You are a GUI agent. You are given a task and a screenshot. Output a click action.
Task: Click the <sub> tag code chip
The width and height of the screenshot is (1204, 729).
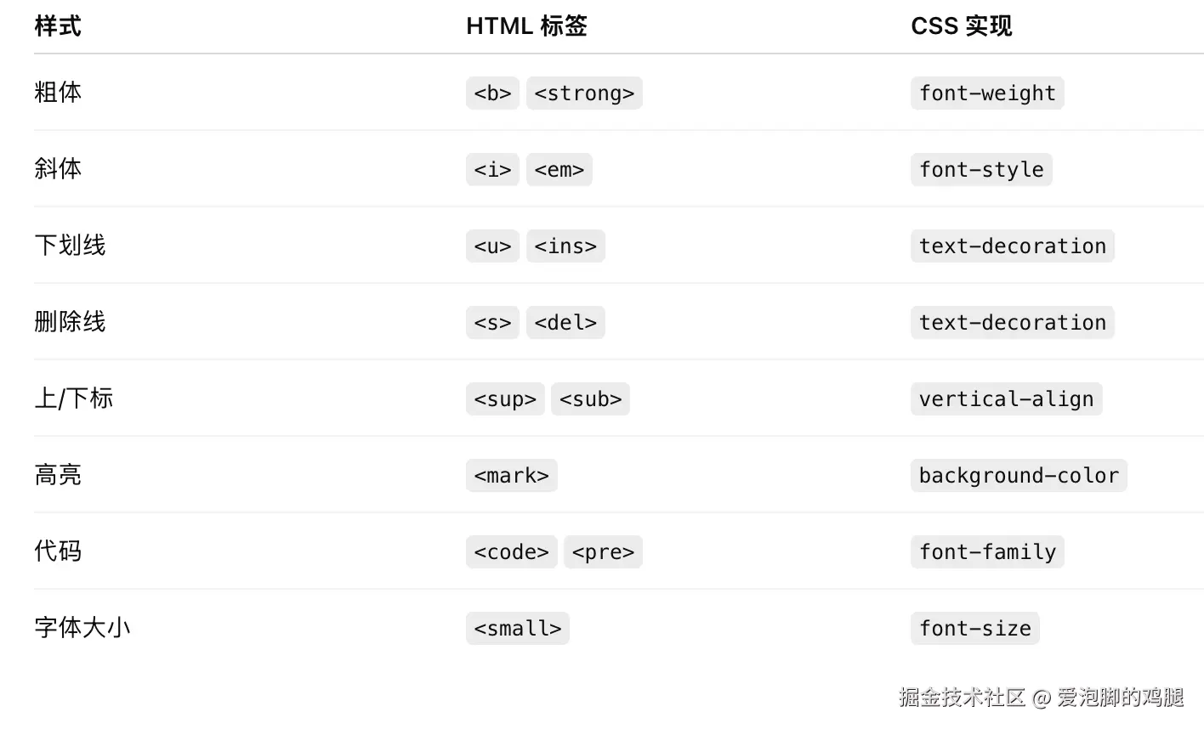pyautogui.click(x=590, y=399)
